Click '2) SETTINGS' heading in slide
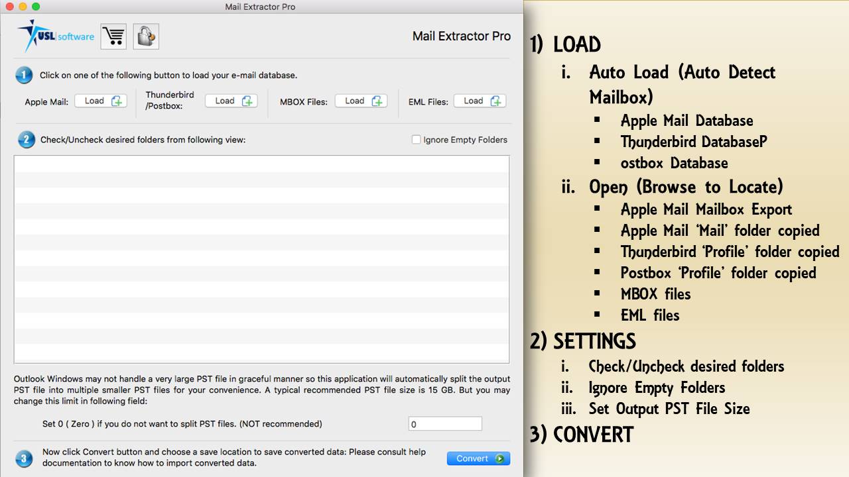This screenshot has height=477, width=849. point(583,341)
